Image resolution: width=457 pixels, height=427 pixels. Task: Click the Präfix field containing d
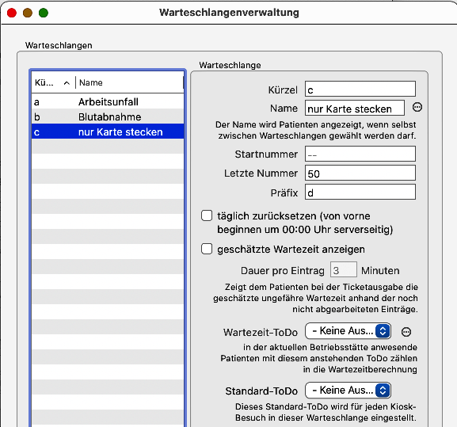tap(360, 192)
